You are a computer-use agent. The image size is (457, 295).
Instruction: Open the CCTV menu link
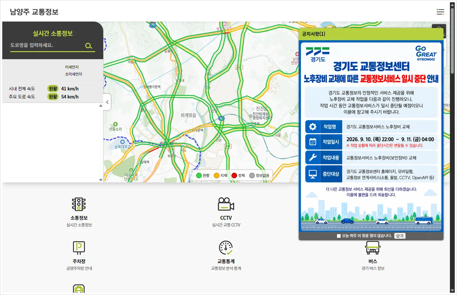point(226,218)
